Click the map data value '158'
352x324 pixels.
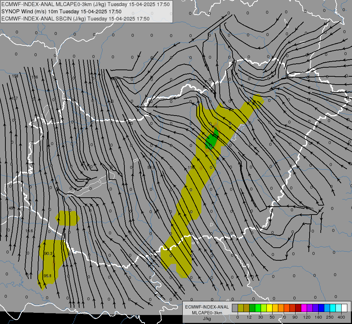tap(15, 76)
